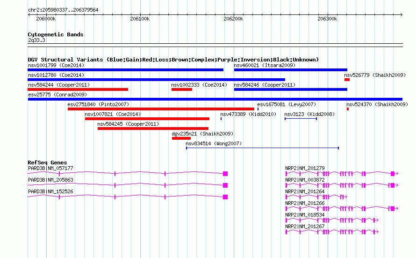Image resolution: width=416 pixels, height=258 pixels.
Task: Click the 2q33.3 cytogenetic band bar
Action: click(215, 45)
